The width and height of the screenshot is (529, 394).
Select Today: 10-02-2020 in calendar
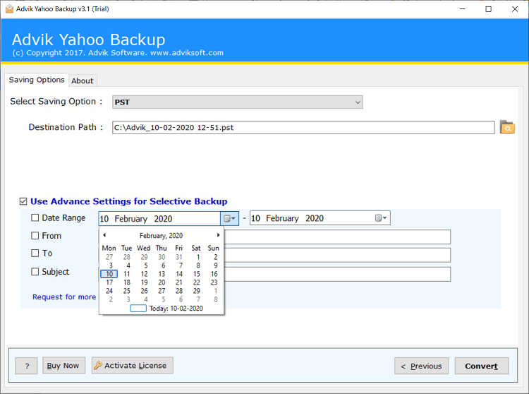[166, 309]
